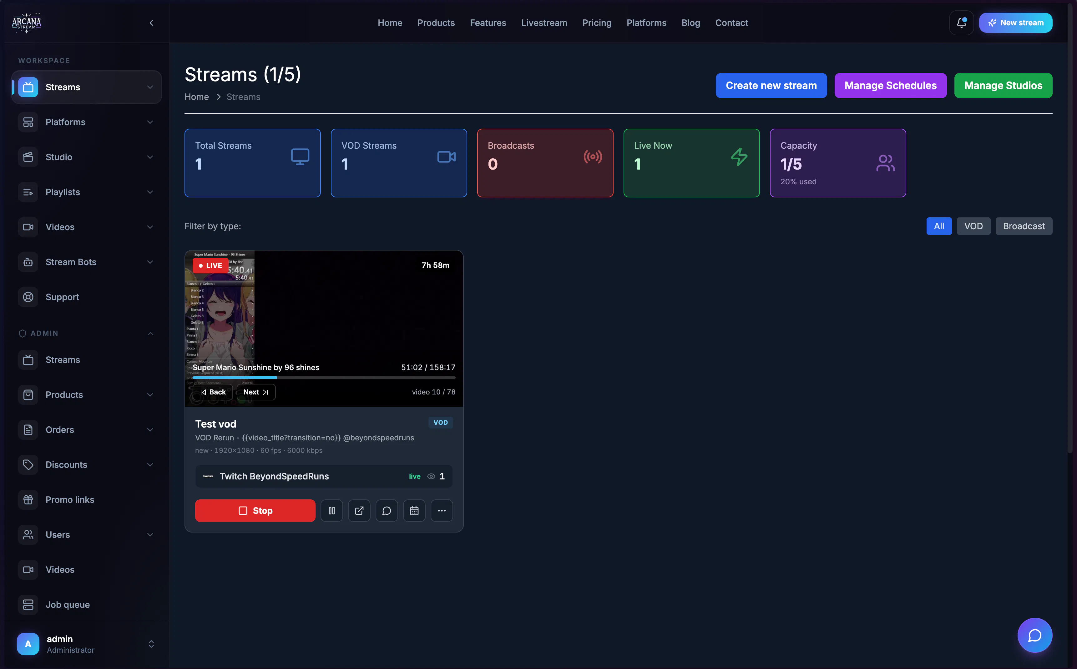
Task: Go Back to previous video
Action: point(213,392)
